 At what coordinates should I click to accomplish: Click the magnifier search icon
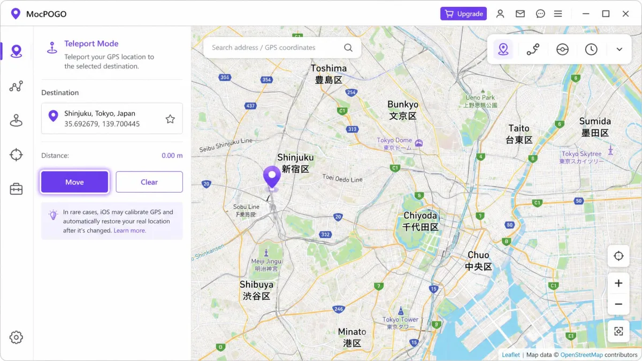point(348,48)
